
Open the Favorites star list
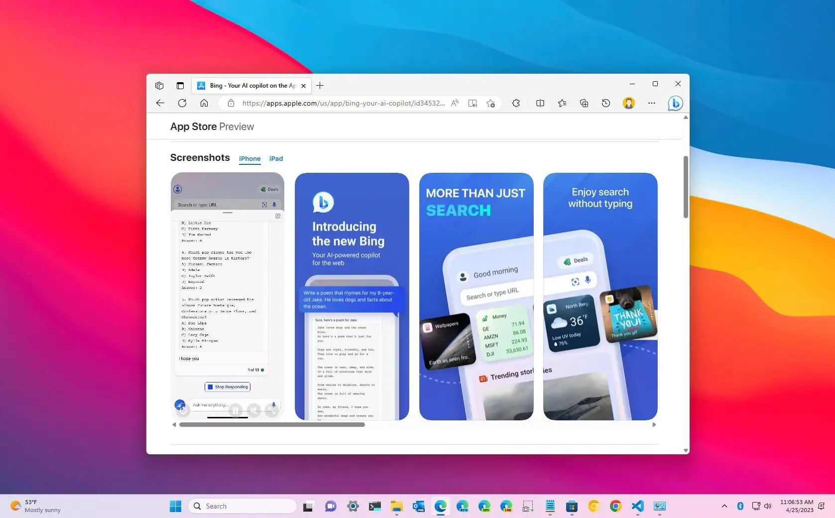(562, 103)
